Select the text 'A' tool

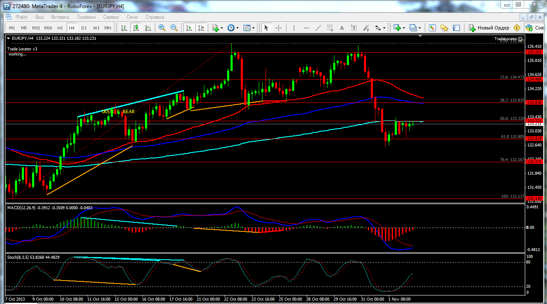tap(342, 28)
